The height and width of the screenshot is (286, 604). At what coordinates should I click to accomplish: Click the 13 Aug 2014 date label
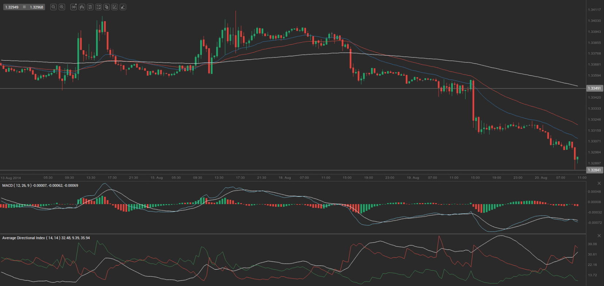click(x=11, y=178)
